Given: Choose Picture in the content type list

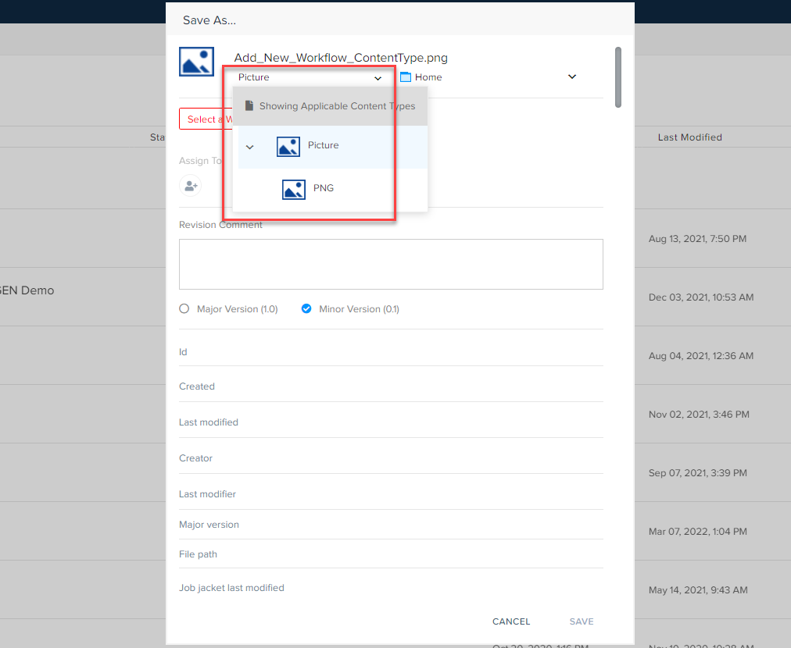Looking at the screenshot, I should point(333,147).
